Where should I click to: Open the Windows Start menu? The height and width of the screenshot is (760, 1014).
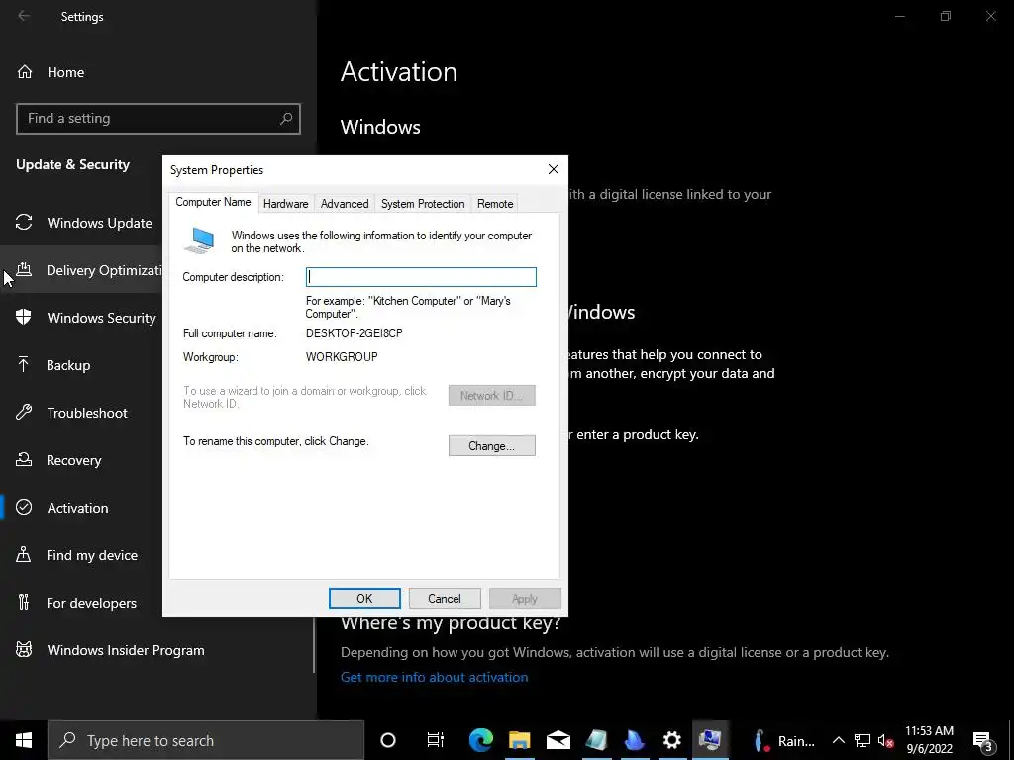(24, 740)
